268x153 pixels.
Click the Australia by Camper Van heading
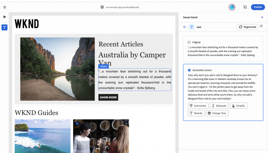pos(132,59)
